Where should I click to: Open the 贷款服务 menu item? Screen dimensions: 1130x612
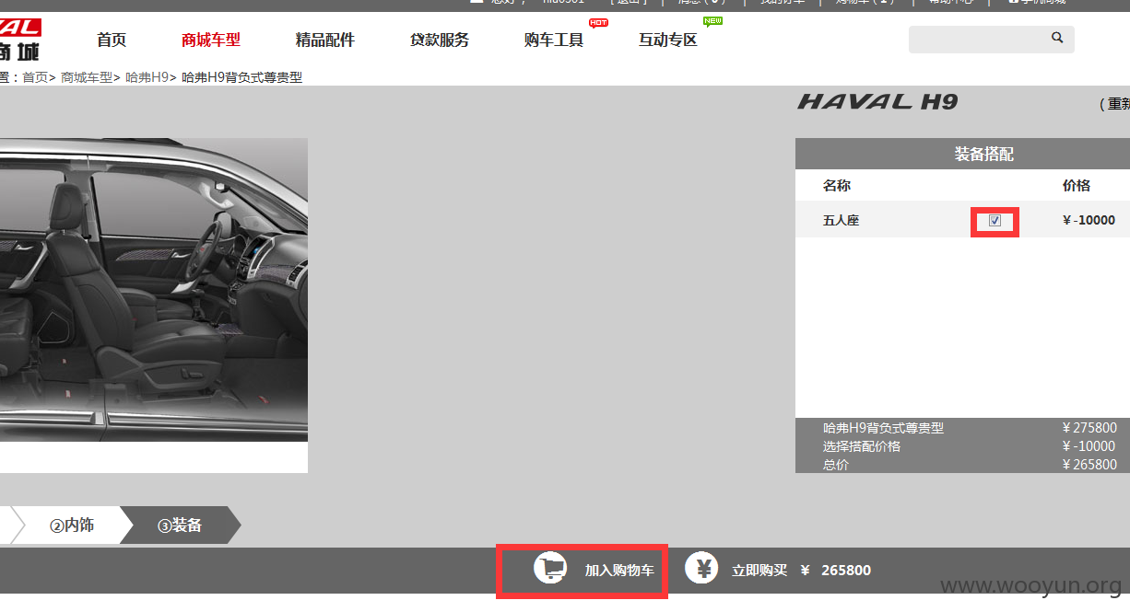440,40
